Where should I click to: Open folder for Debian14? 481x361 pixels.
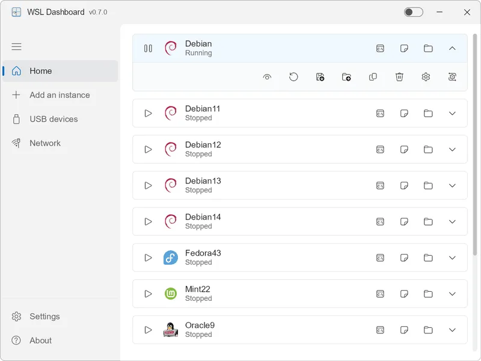(428, 221)
